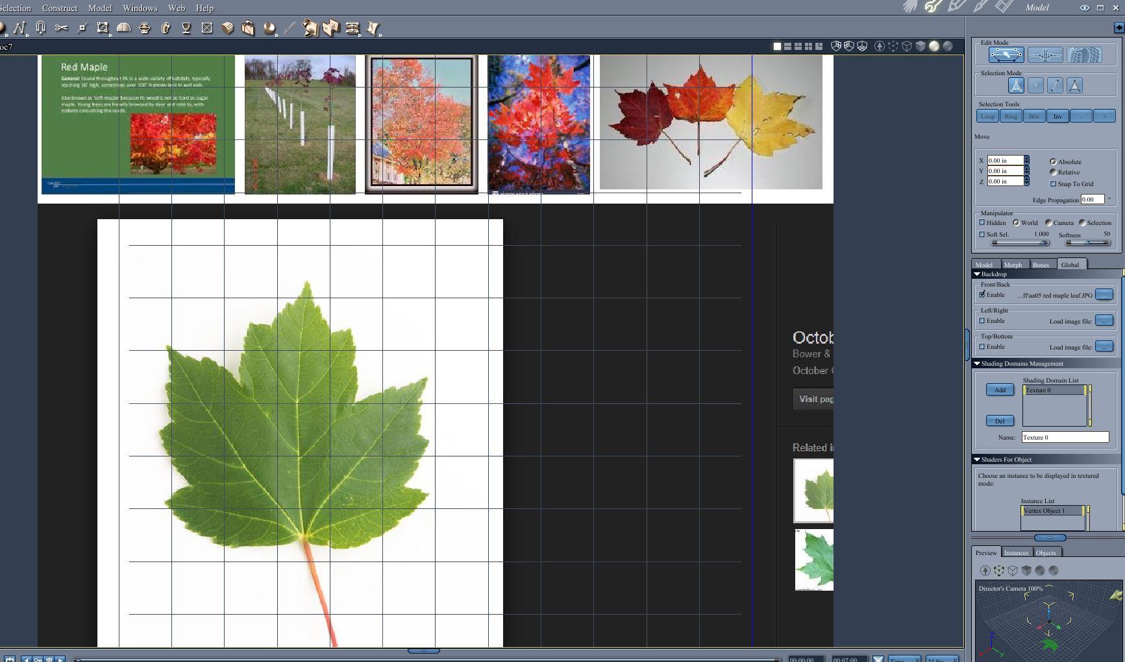Delete the selected shading domain
The image size is (1125, 662).
(1000, 421)
